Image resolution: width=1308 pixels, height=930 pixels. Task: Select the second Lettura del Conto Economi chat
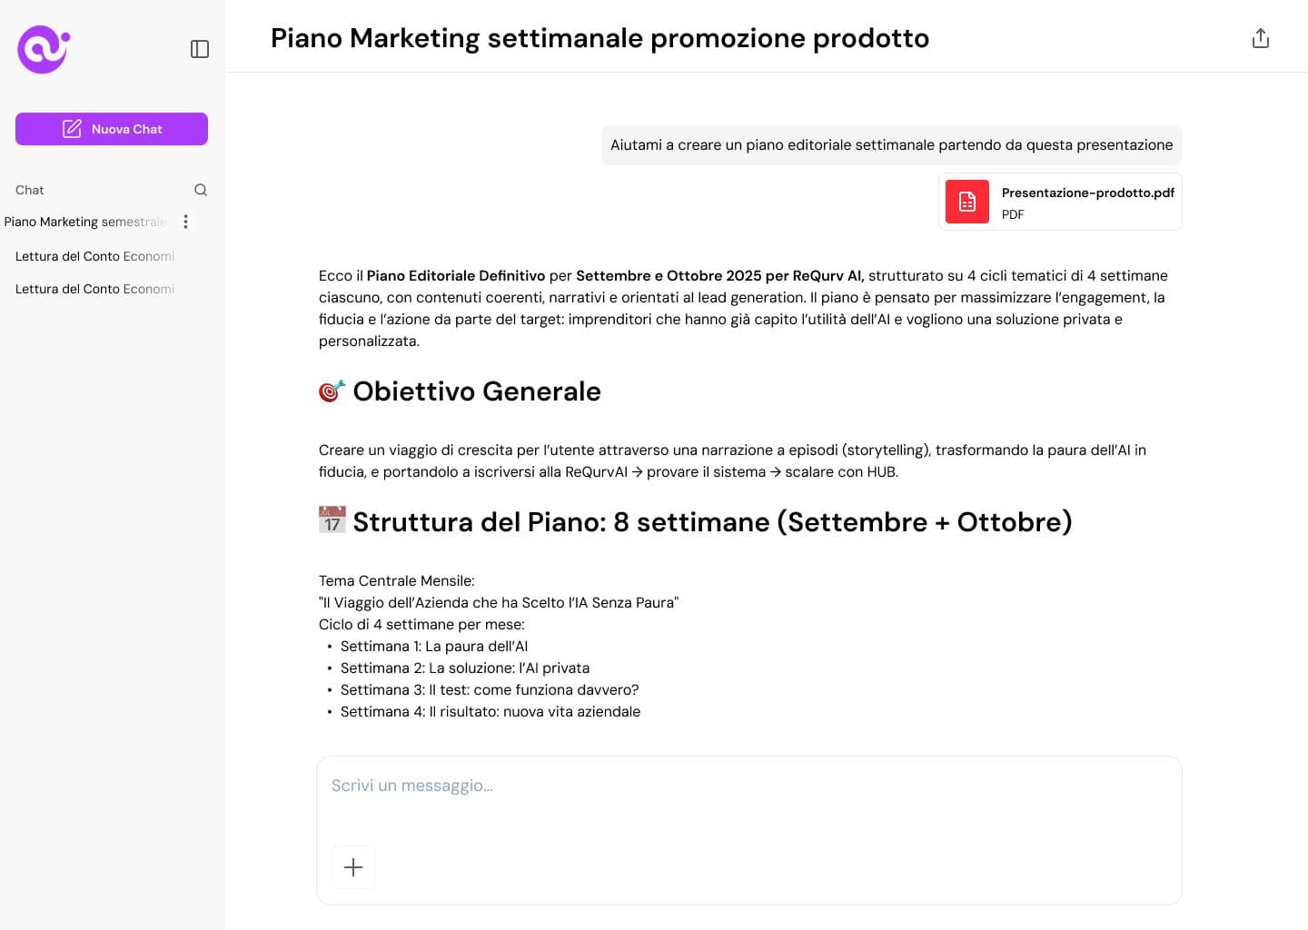(x=94, y=289)
